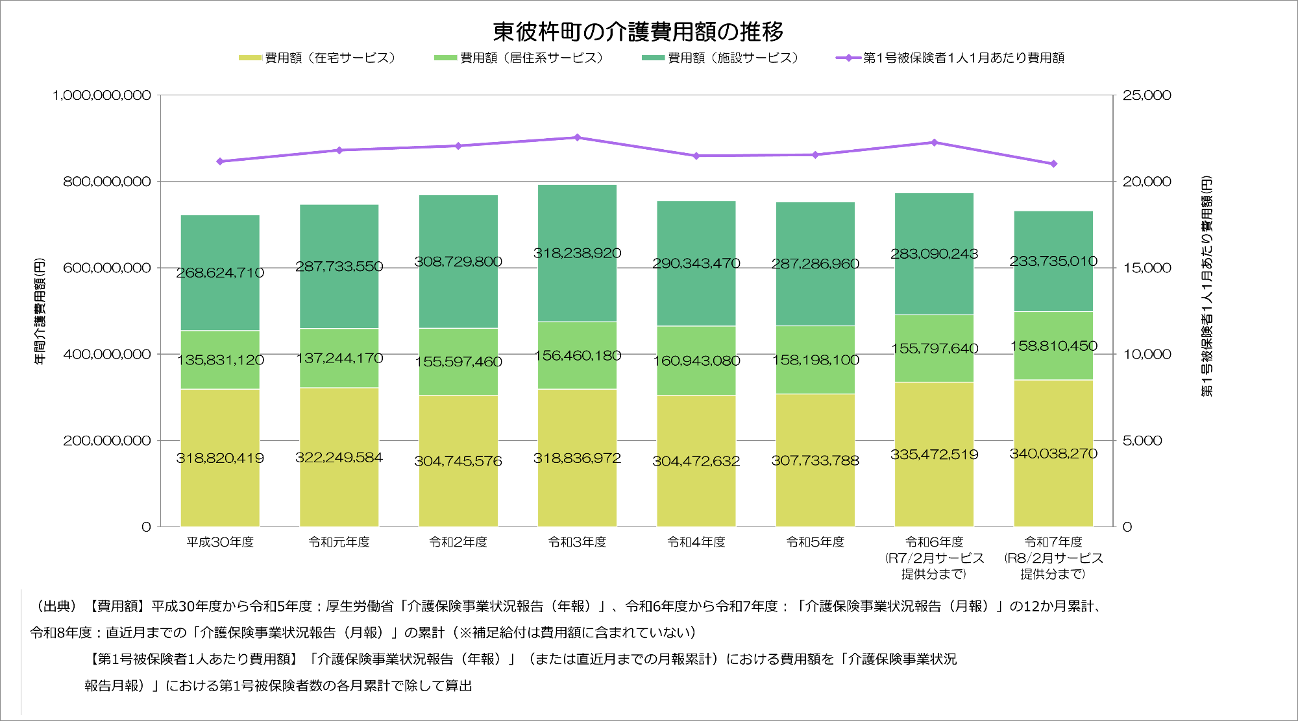Click data label 304,472,632
The height and width of the screenshot is (721, 1298).
pyautogui.click(x=696, y=461)
